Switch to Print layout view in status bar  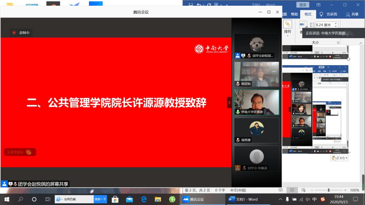(292, 190)
